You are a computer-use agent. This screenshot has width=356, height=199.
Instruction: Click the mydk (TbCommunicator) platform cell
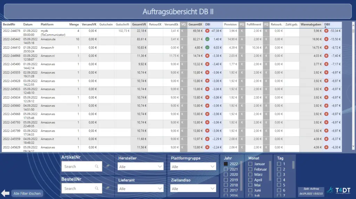point(53,33)
